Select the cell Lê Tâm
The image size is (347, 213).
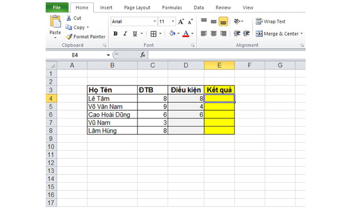point(112,98)
